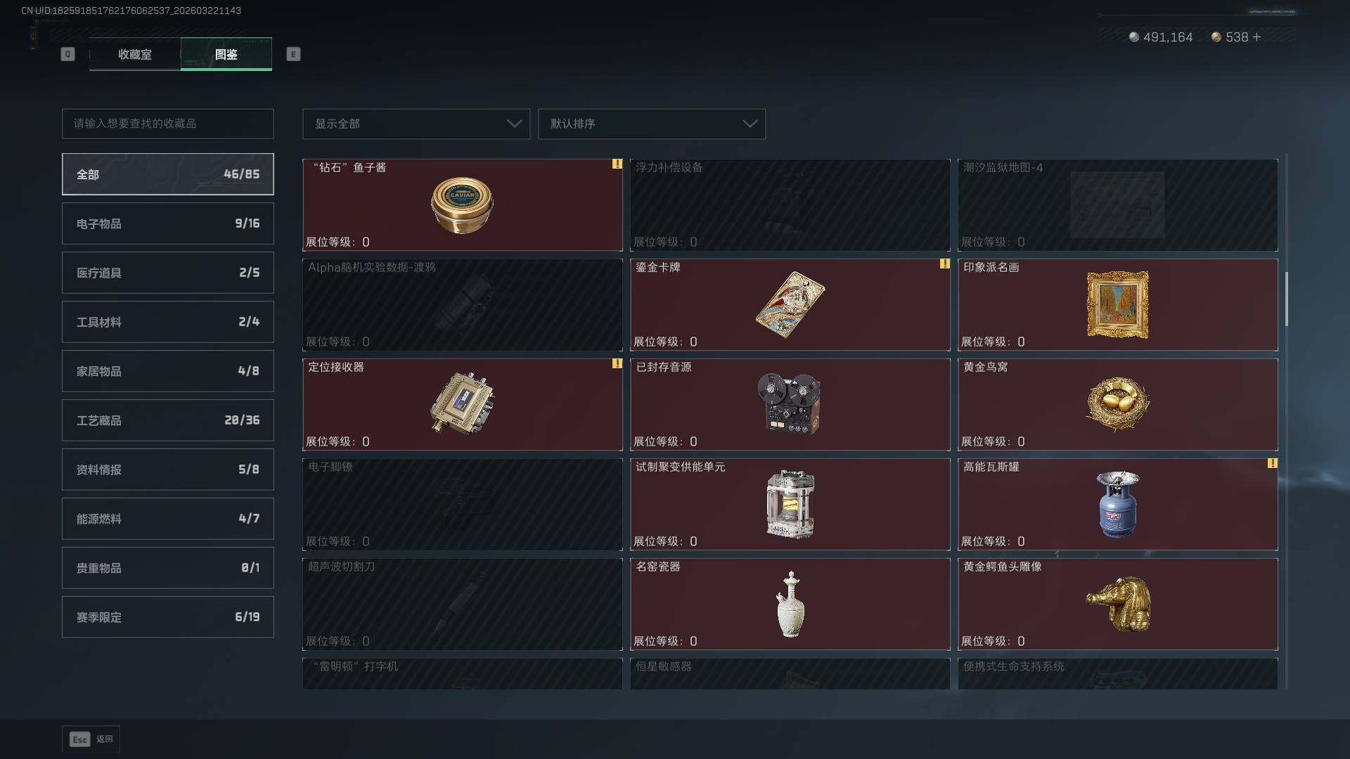Open the 试制聚变供能单元 fusion unit icon
The height and width of the screenshot is (759, 1350).
tap(790, 504)
